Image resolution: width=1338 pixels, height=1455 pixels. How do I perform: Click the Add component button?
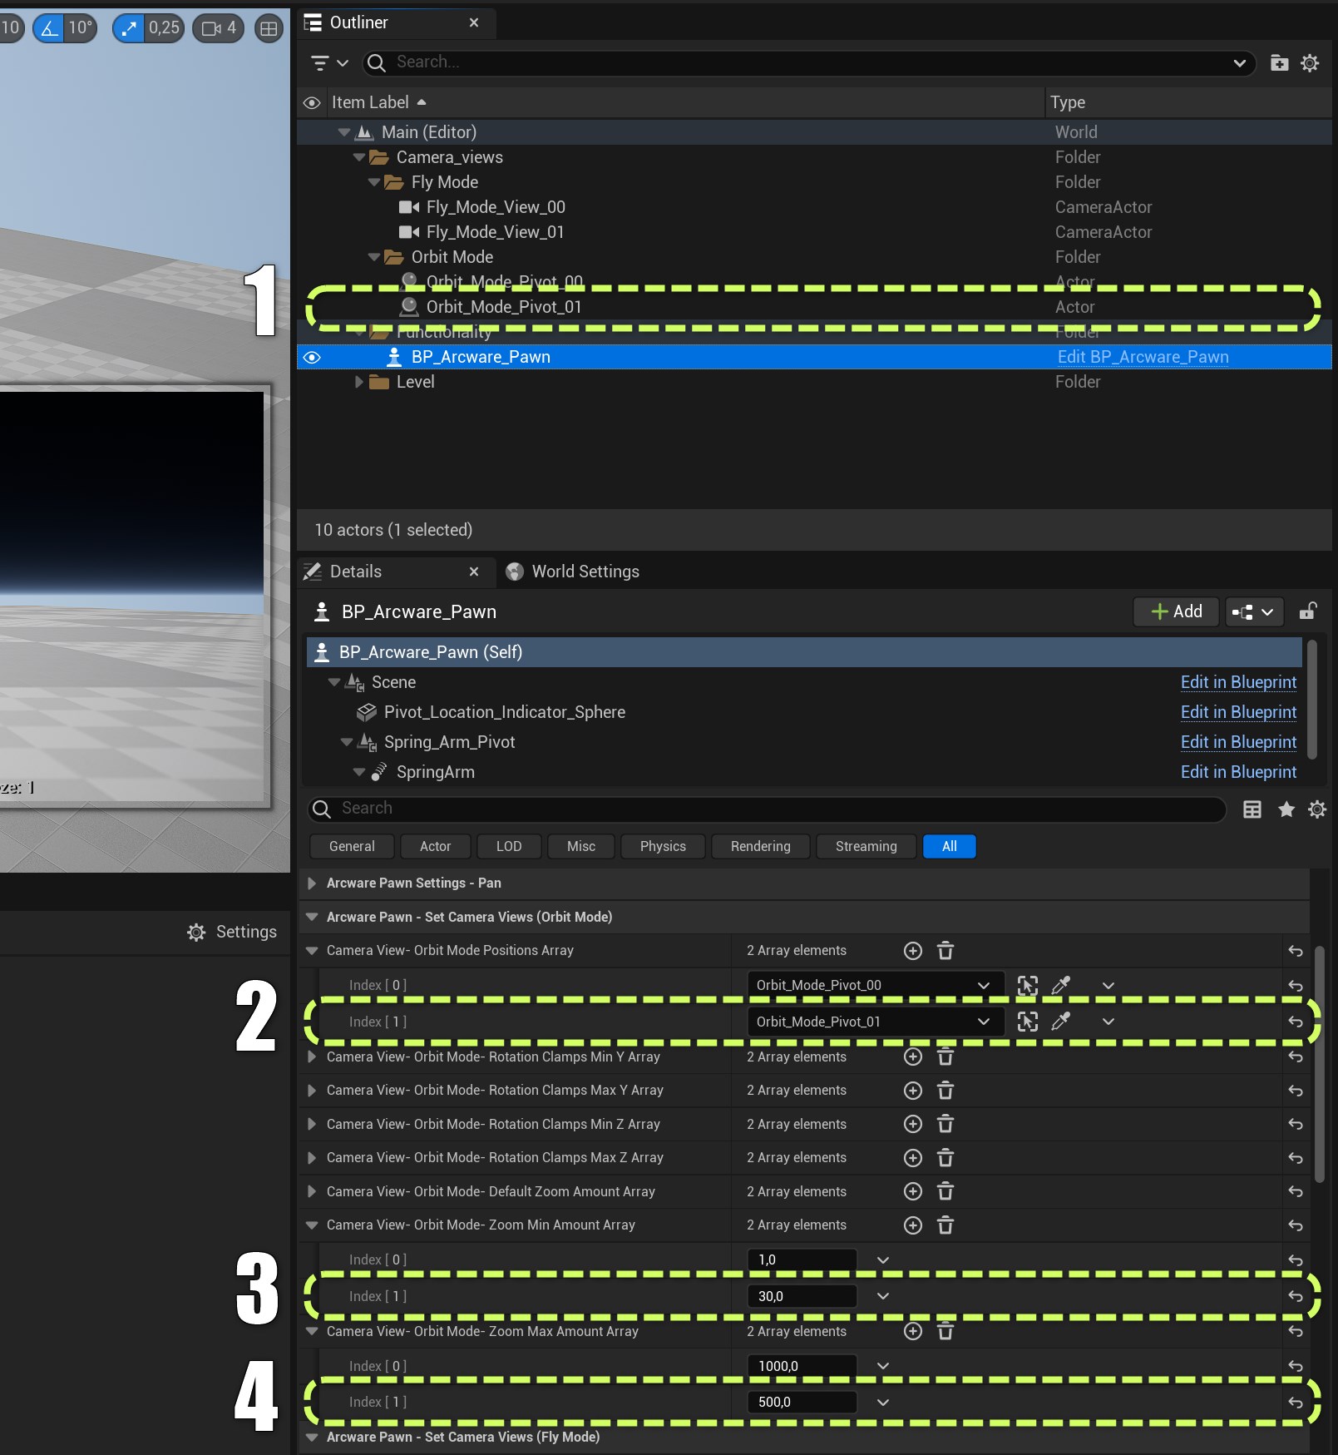tap(1176, 611)
